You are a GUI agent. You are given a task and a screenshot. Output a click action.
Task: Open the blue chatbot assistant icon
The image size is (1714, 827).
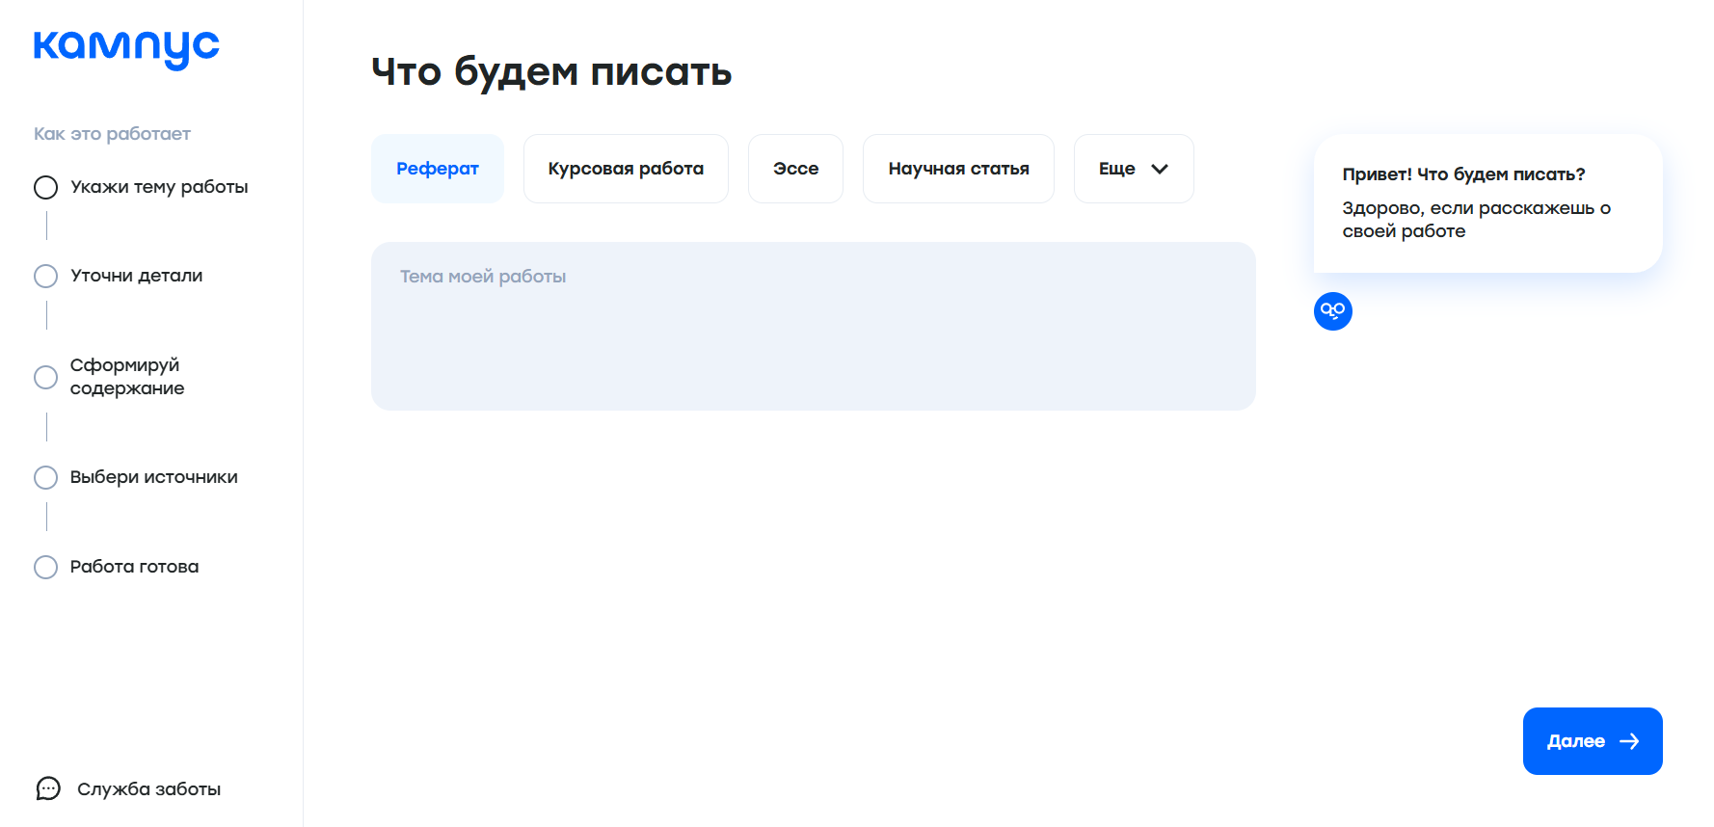click(x=1332, y=311)
